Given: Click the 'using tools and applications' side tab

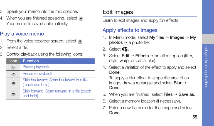Looking at the screenshot, I should tap(206, 67).
